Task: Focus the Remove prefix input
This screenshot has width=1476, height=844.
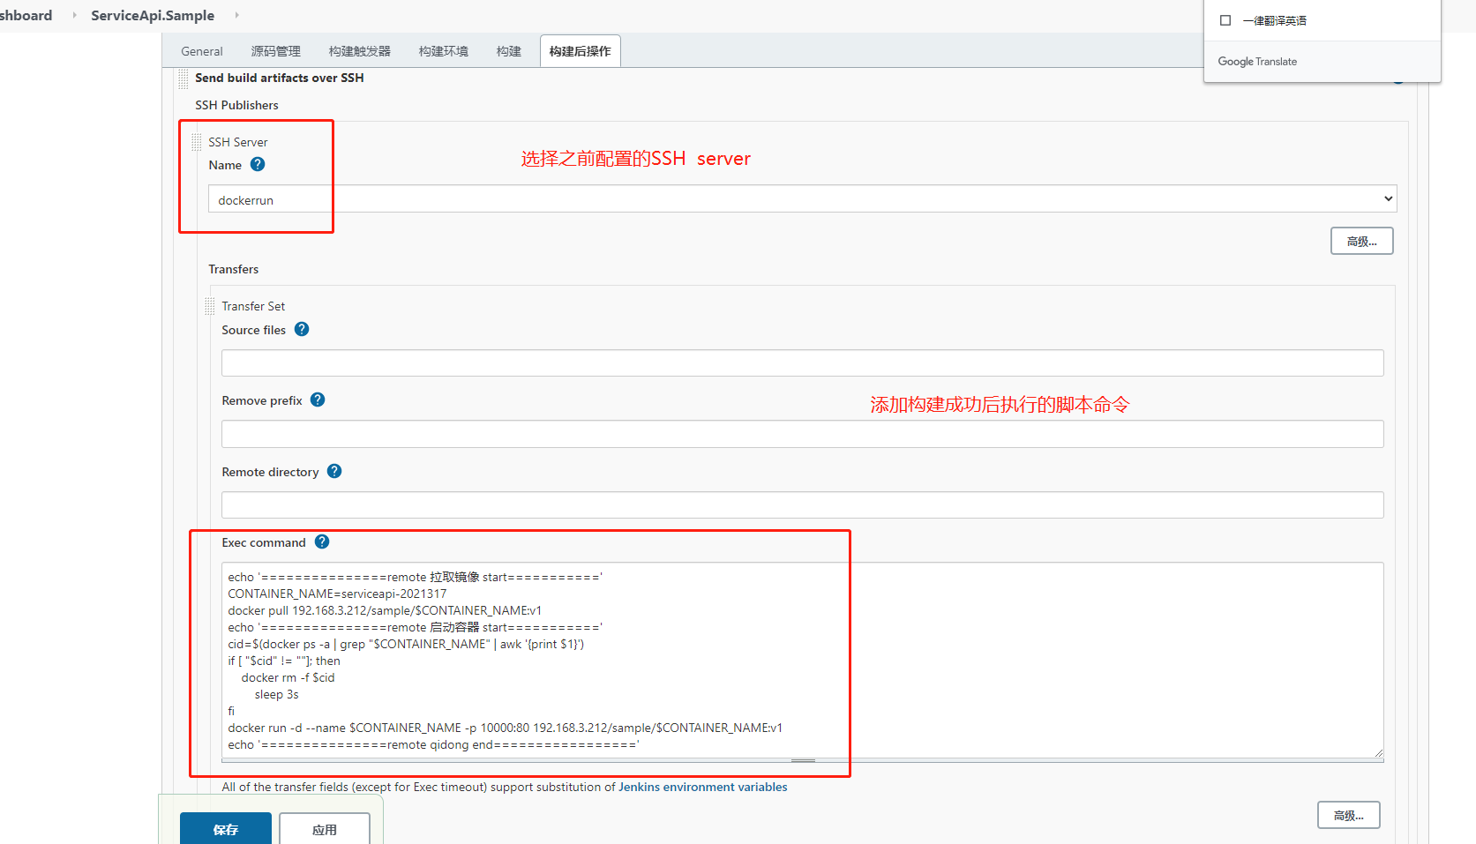Action: coord(802,433)
